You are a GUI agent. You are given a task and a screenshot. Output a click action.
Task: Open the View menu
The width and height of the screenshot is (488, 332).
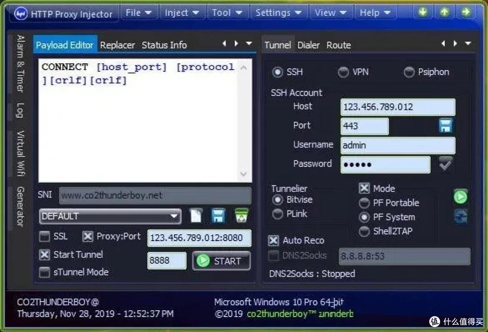(x=330, y=13)
